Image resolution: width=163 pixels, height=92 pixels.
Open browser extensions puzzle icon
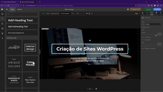point(158,5)
